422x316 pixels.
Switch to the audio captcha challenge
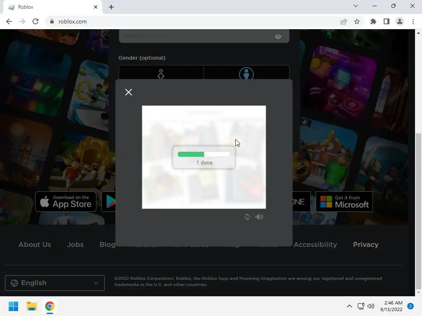coord(259,217)
